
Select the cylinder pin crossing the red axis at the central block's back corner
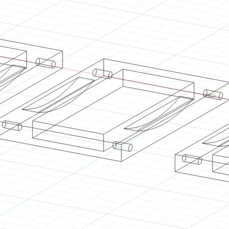102,74
